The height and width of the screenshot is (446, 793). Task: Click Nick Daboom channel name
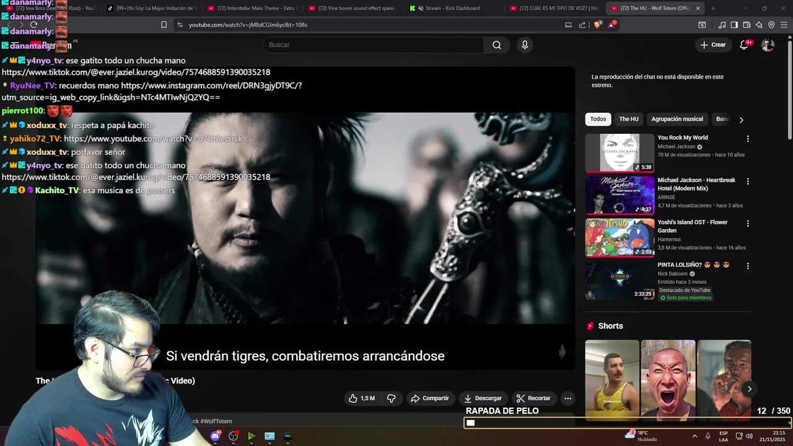673,274
